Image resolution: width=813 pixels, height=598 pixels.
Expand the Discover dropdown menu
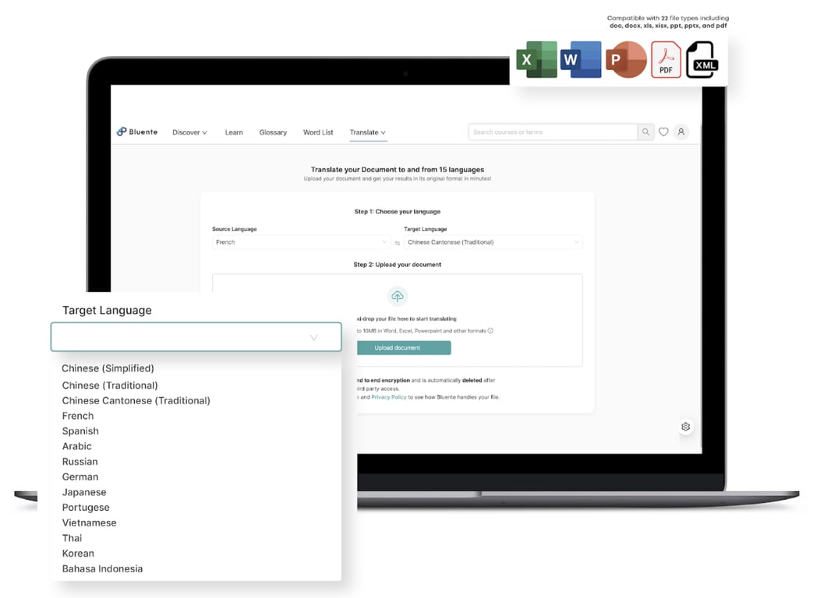(189, 132)
